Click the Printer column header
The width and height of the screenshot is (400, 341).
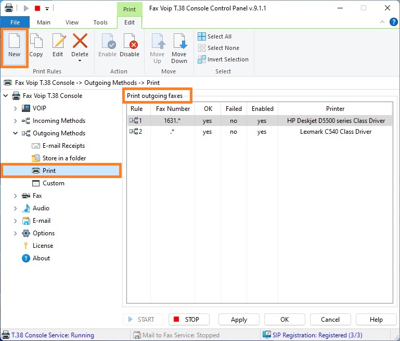coord(335,109)
